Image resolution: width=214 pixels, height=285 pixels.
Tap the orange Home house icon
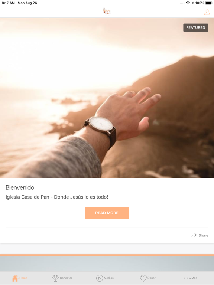coord(15,278)
